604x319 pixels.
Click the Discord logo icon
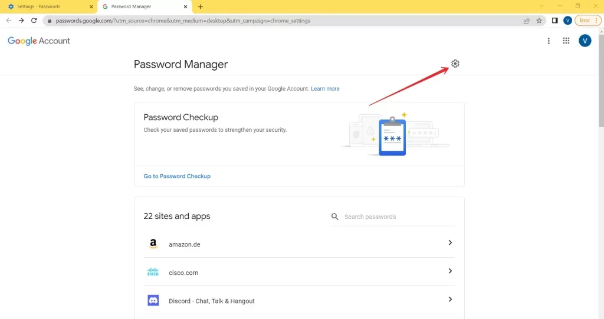click(153, 300)
